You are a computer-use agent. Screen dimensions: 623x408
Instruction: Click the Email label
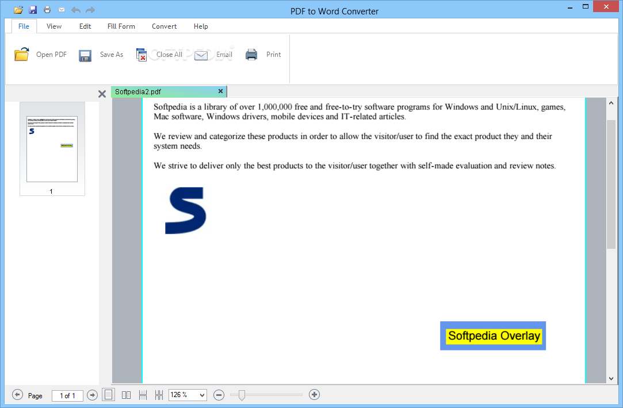pos(224,55)
